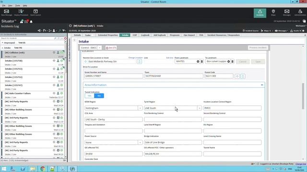Open the Tyrell Region LNE South dropdown
307x172 pixels.
point(200,108)
